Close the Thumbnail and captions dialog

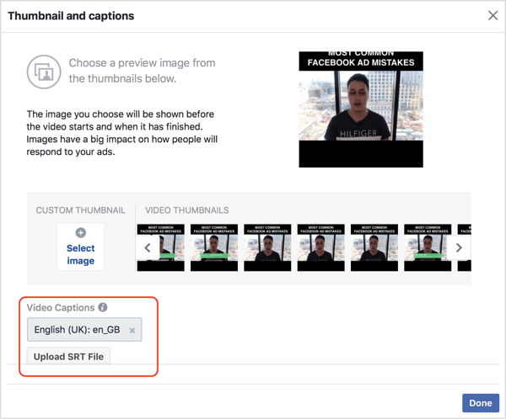pos(493,15)
